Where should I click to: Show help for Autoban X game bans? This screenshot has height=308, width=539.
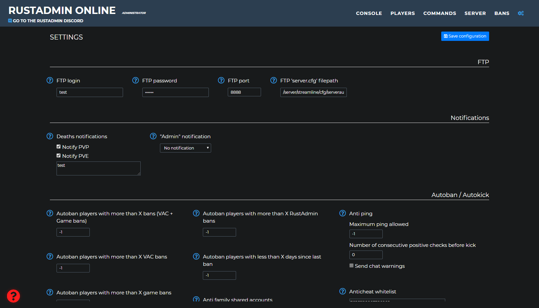50,292
